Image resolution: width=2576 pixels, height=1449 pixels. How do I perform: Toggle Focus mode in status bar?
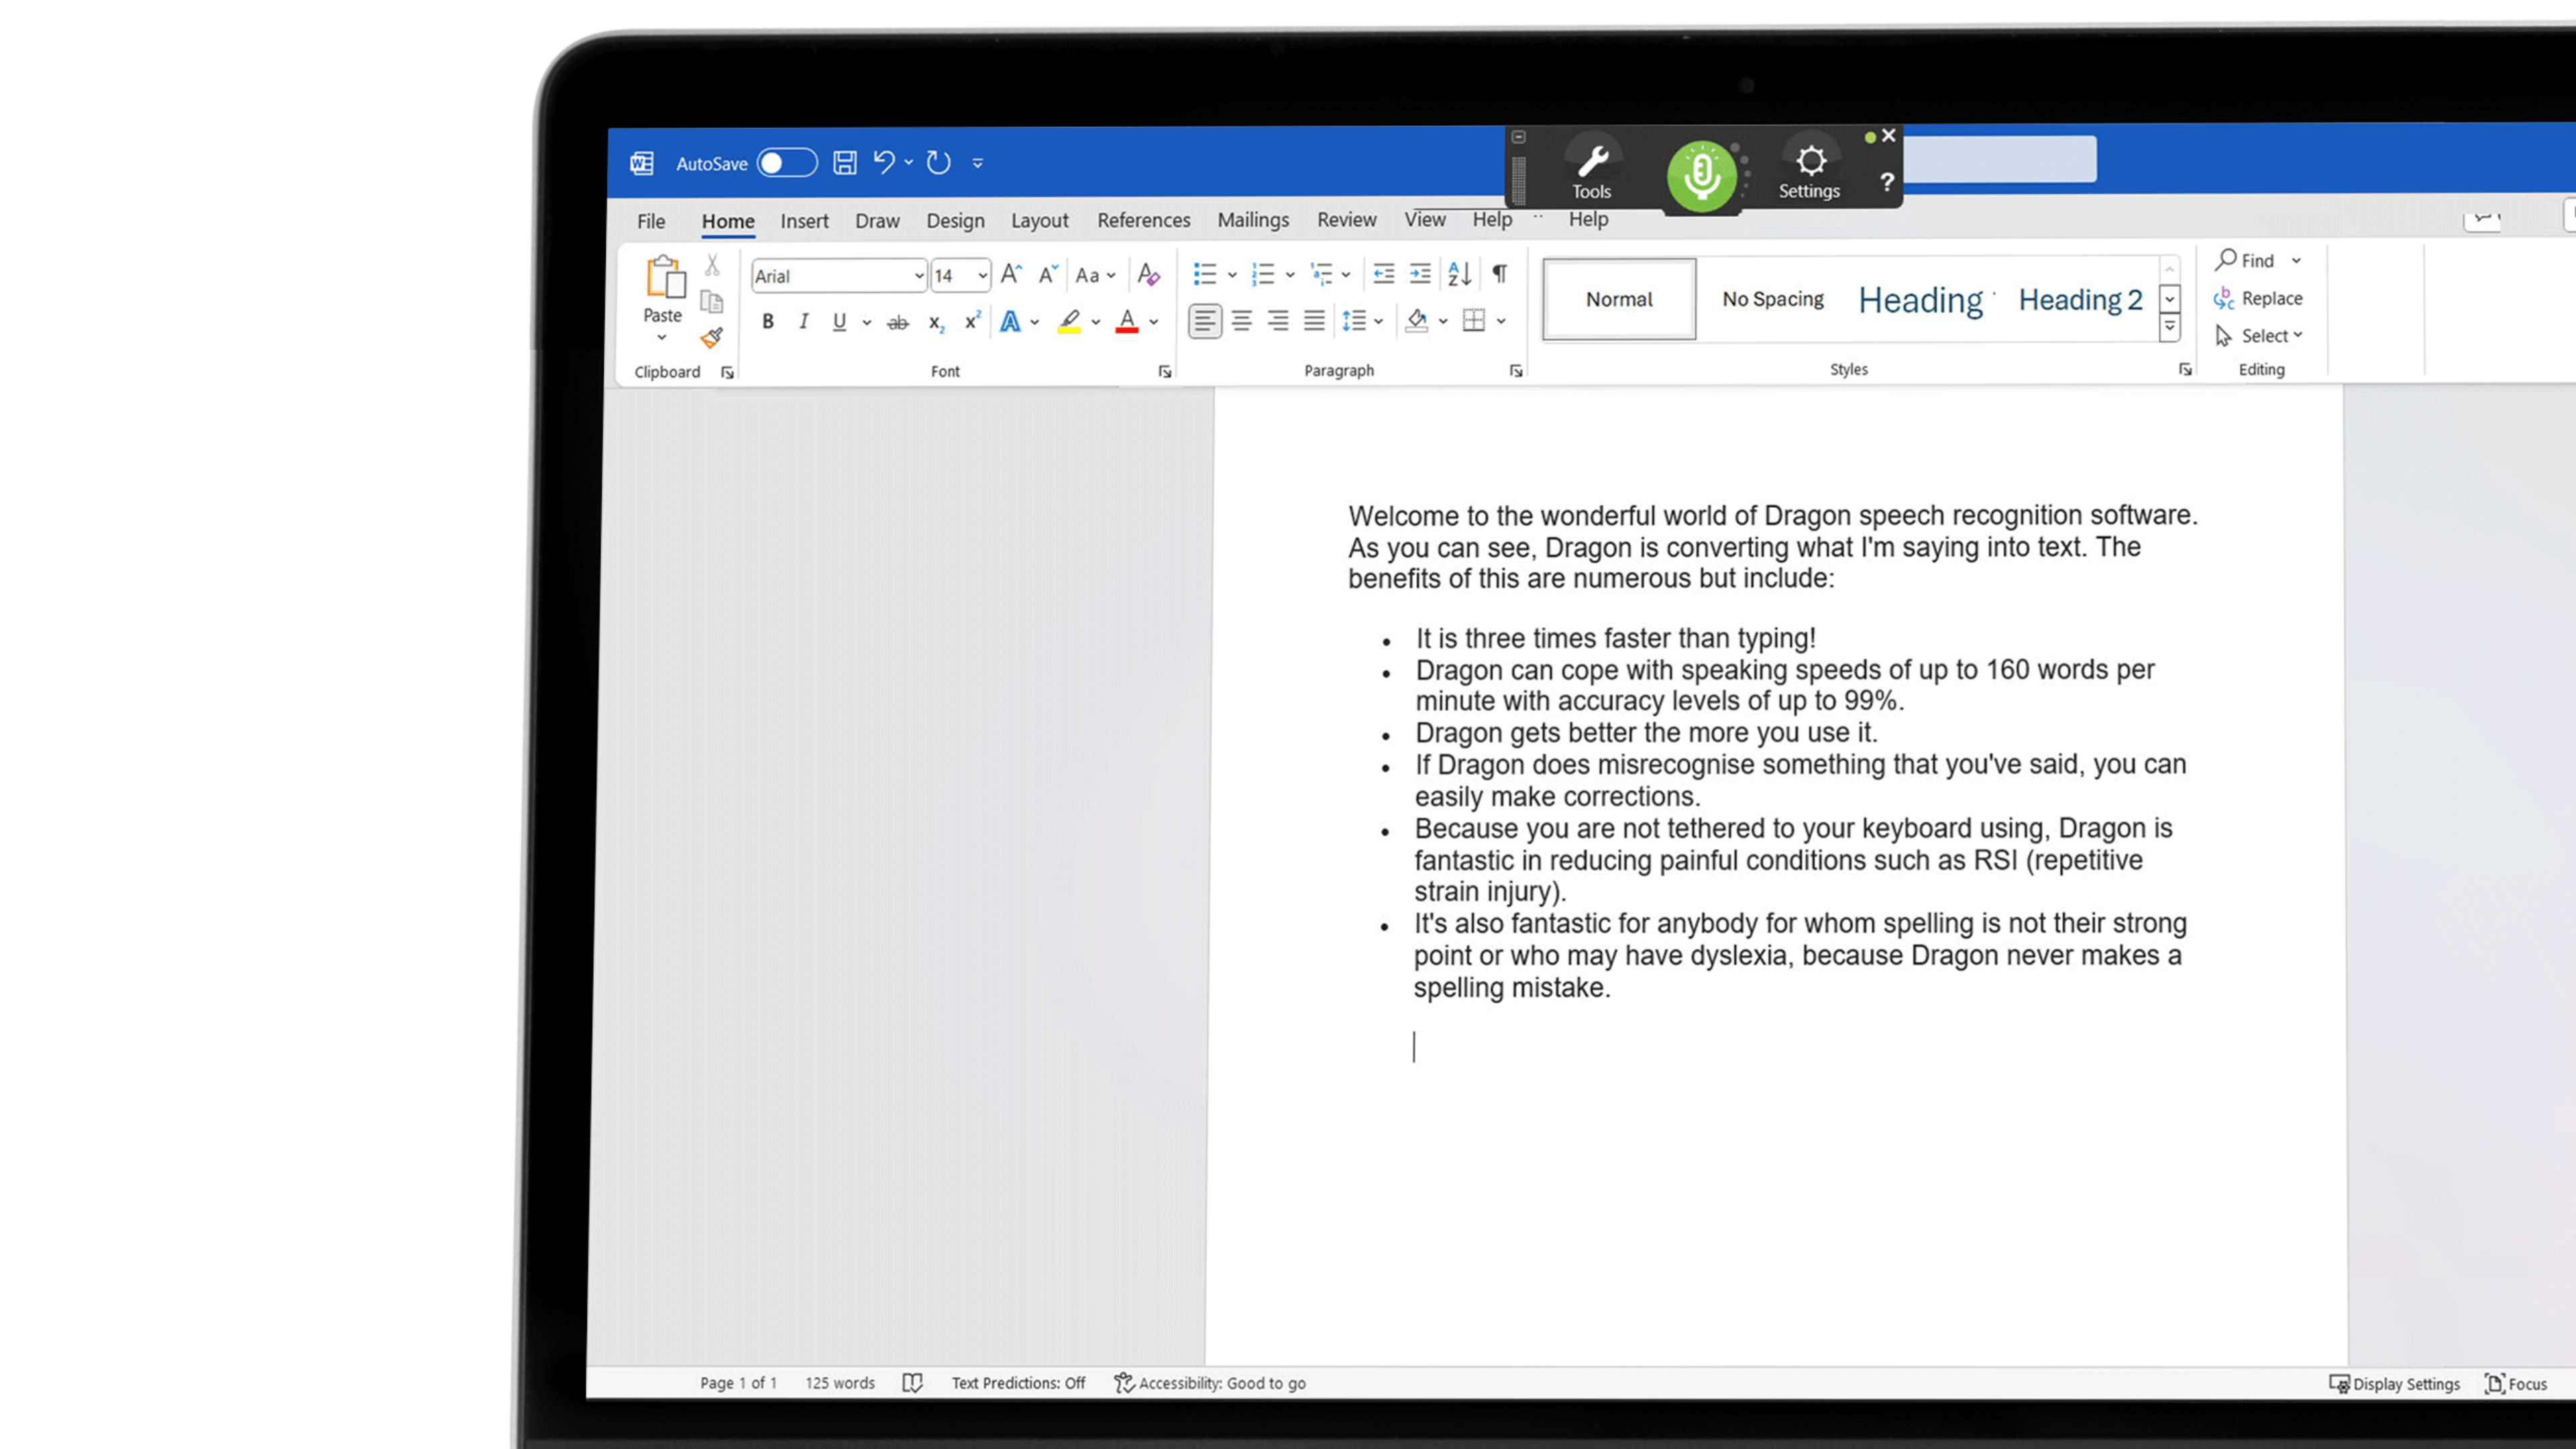pyautogui.click(x=2516, y=1384)
